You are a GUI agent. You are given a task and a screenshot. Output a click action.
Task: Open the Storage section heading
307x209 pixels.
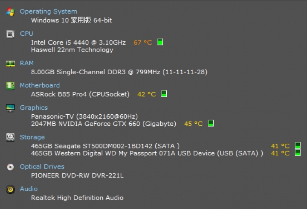pos(32,137)
